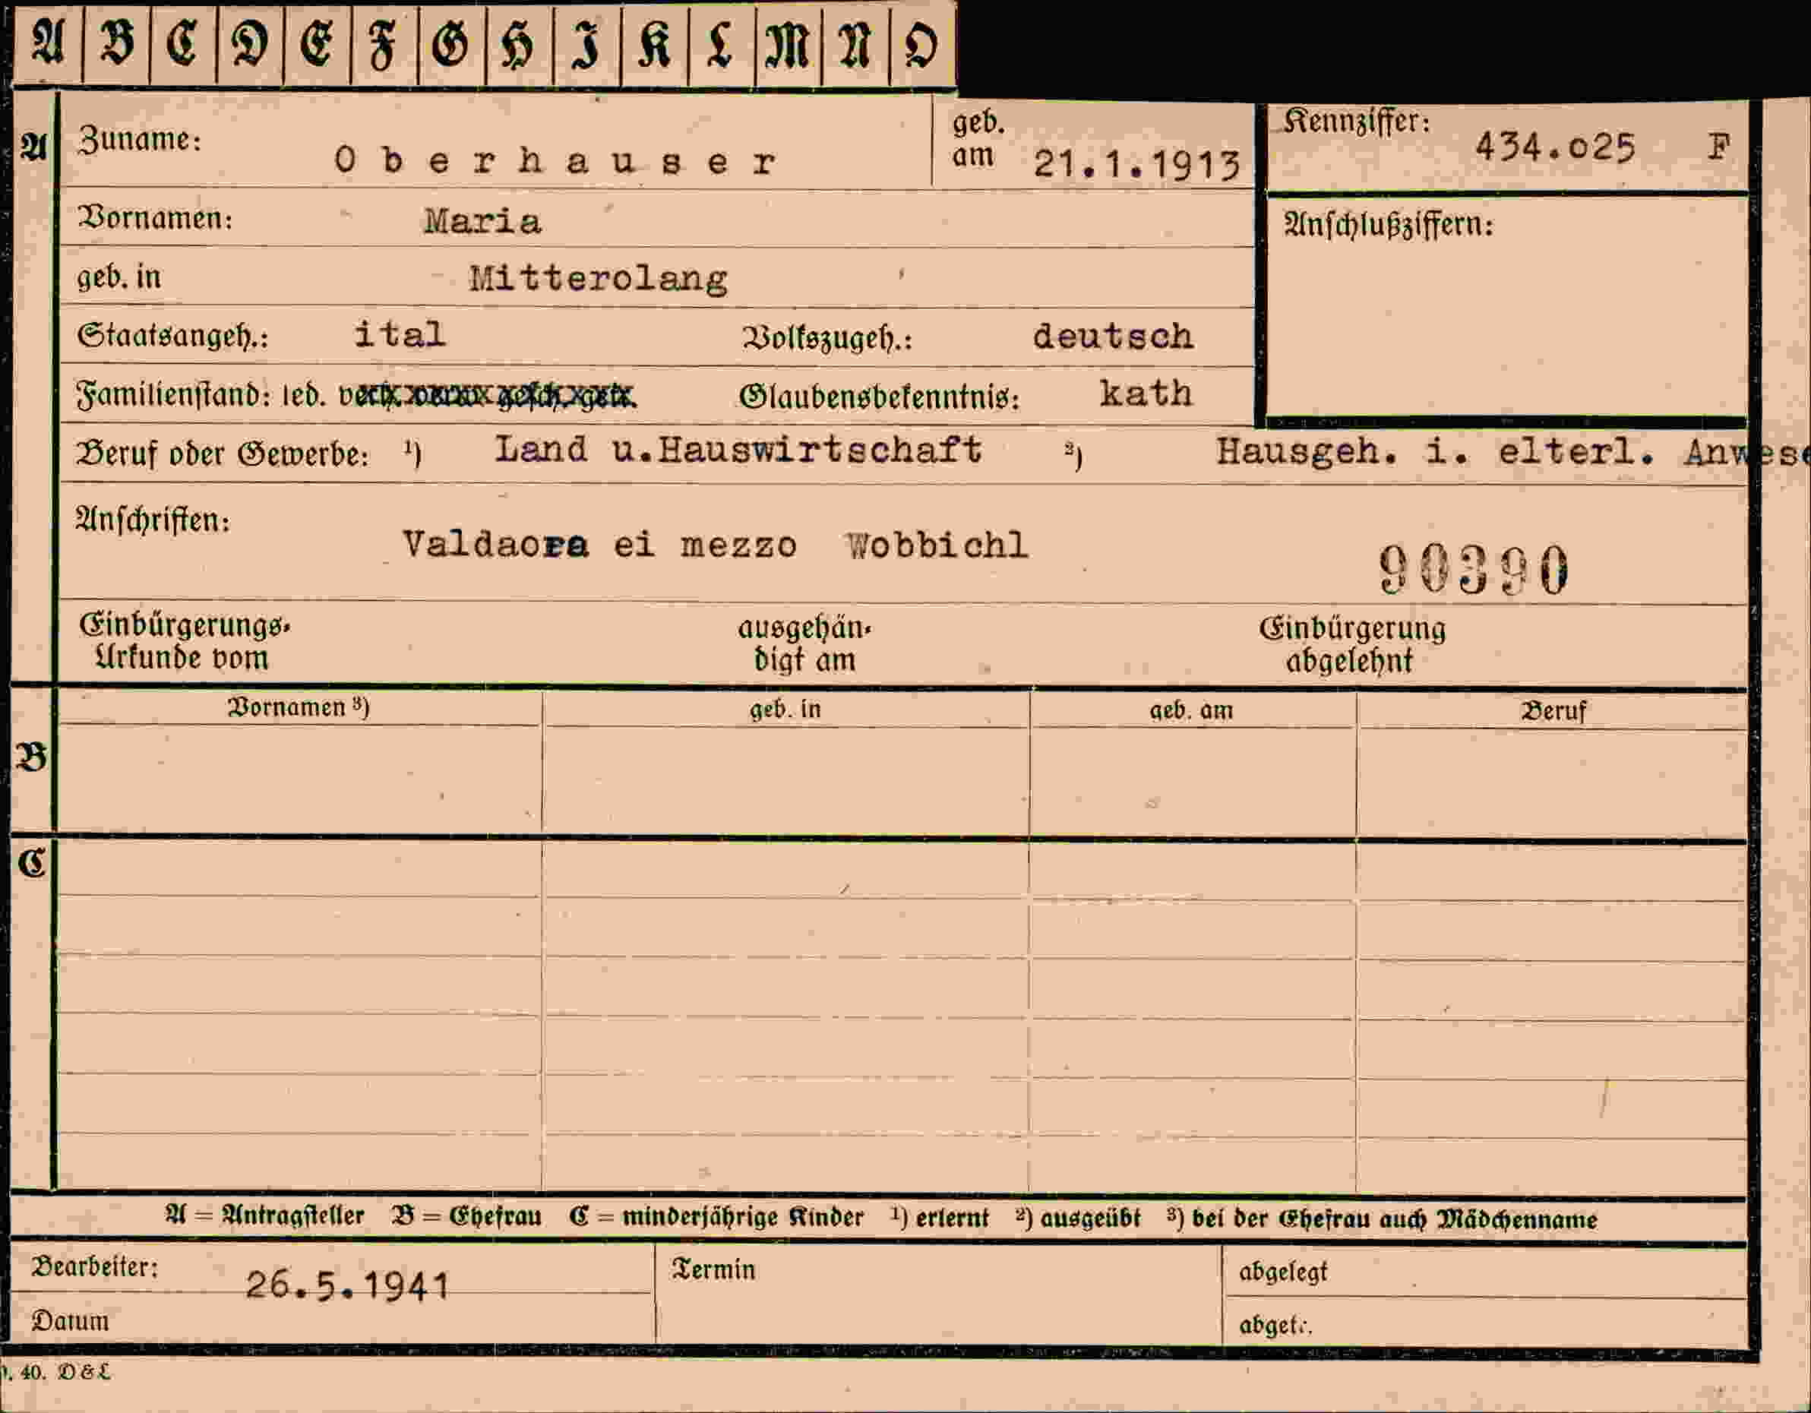Click the Einbürgerung abgelehnt label
1811x1413 pixels.
point(1351,645)
